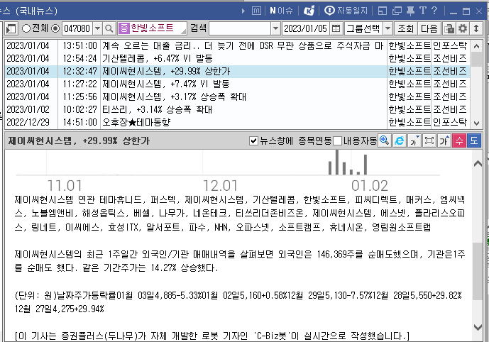Click the 01.02 chart date label
Image resolution: width=489 pixels, height=342 pixels.
pyautogui.click(x=370, y=186)
